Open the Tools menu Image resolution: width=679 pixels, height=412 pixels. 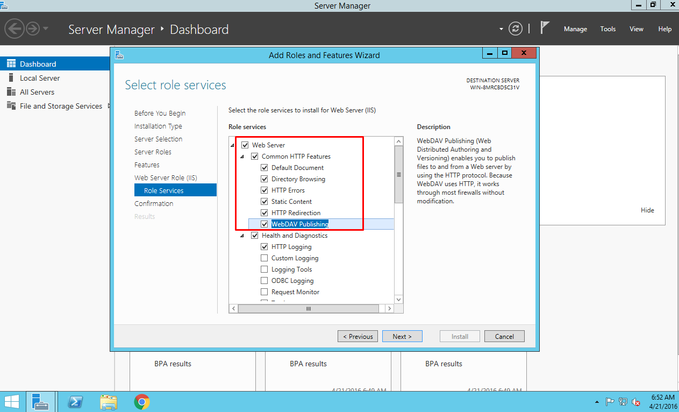point(608,29)
